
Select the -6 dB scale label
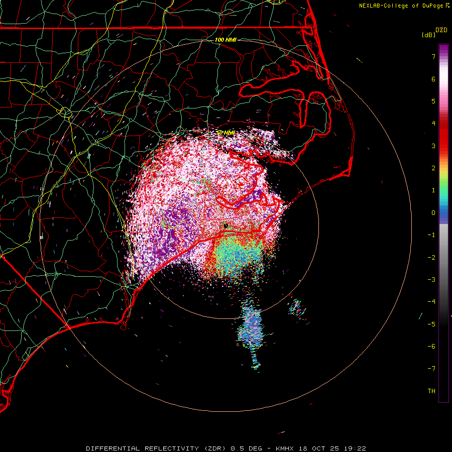coord(431,347)
